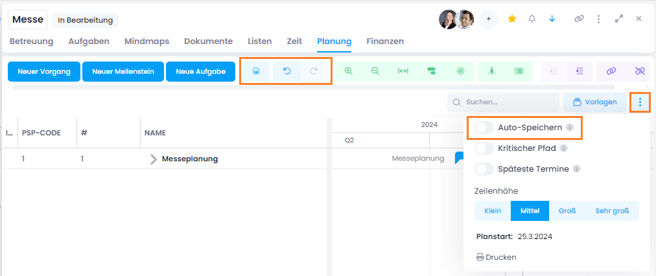The width and height of the screenshot is (656, 276).
Task: Switch to the Finanzen tab
Action: tap(385, 41)
